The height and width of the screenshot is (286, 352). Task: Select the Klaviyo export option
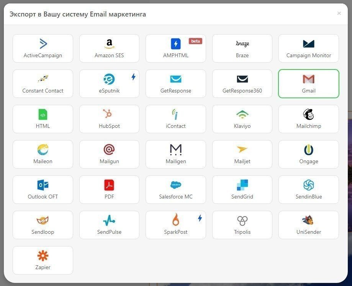[242, 119]
